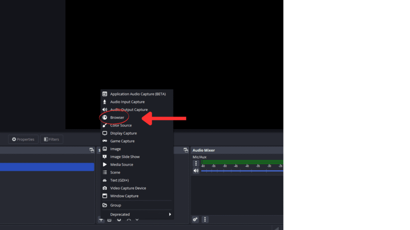Click the Image Slide Show icon

tap(105, 157)
